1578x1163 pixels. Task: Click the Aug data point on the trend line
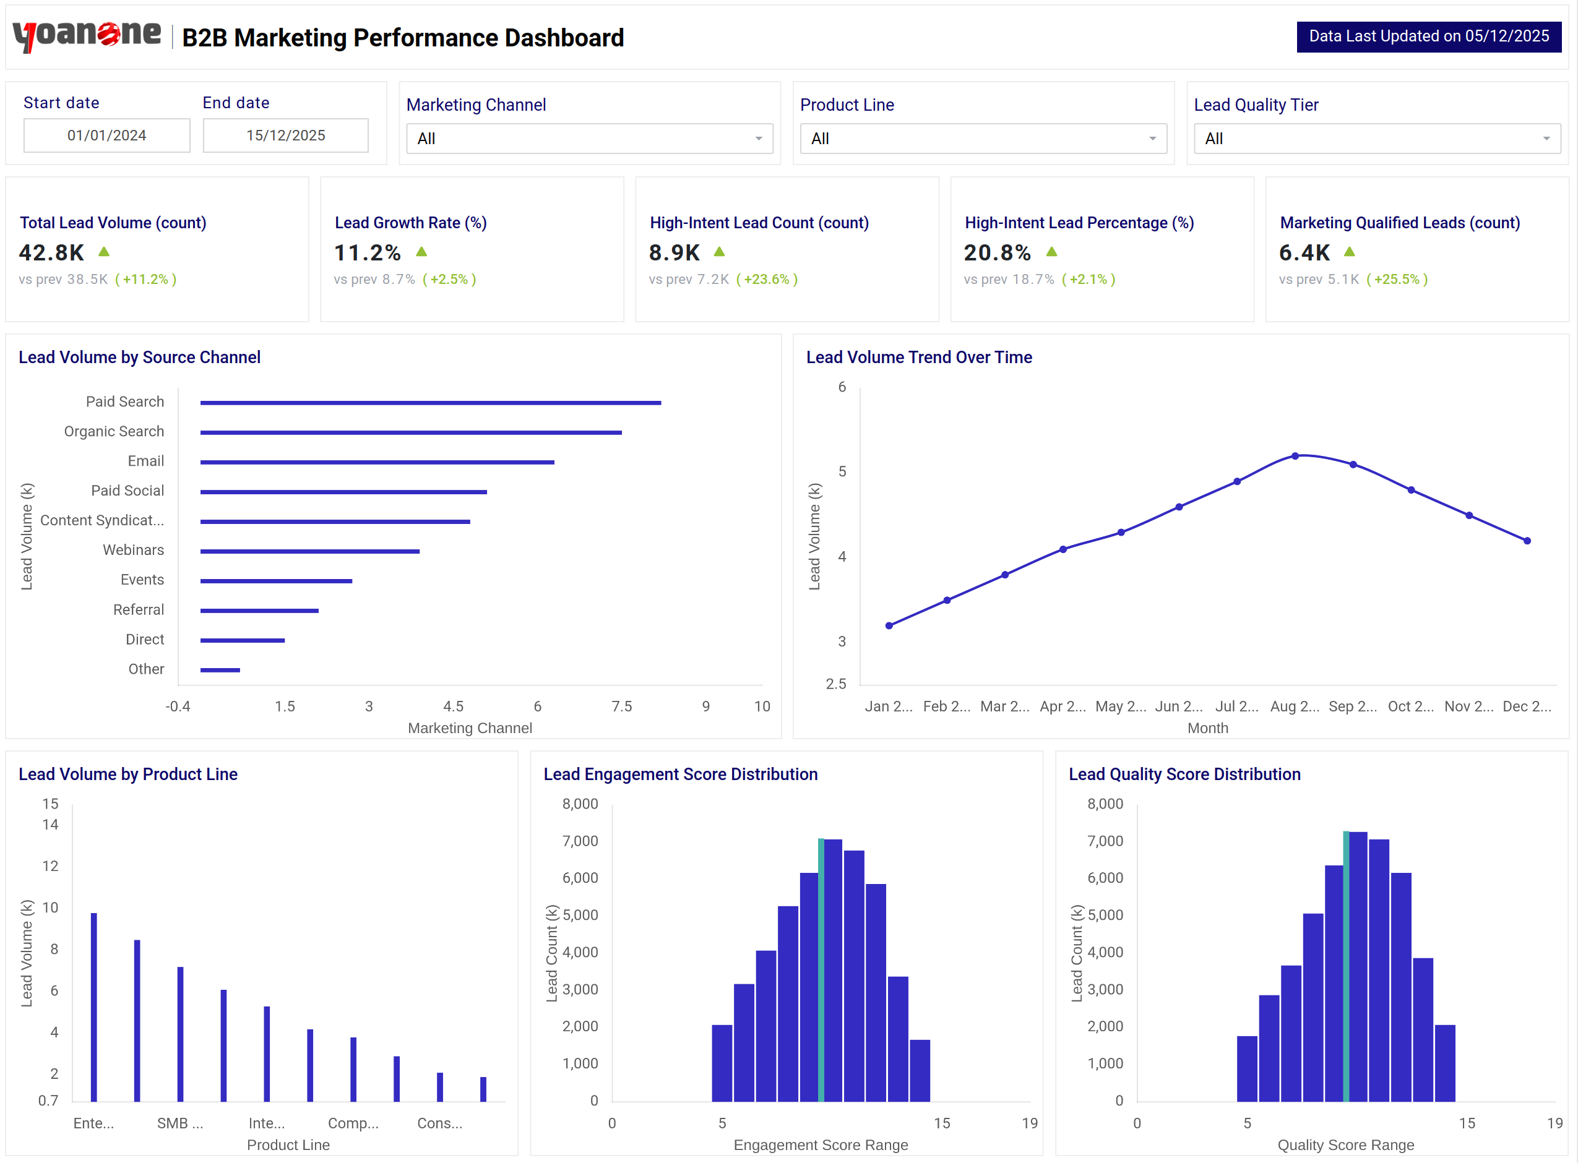(x=1294, y=455)
